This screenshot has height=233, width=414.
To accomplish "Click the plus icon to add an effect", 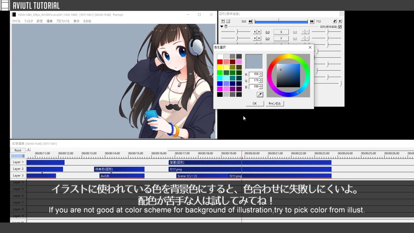I will click(x=340, y=21).
